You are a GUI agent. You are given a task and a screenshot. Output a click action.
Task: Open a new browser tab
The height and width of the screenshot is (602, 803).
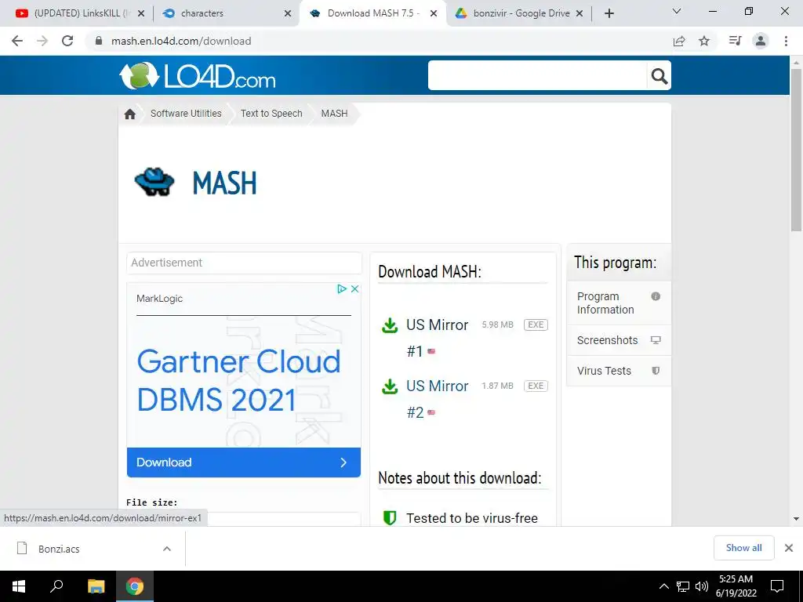(609, 14)
